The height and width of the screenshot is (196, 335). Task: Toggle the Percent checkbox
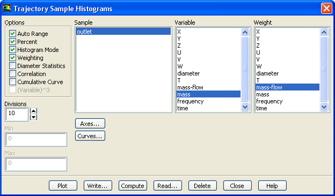tap(12, 42)
